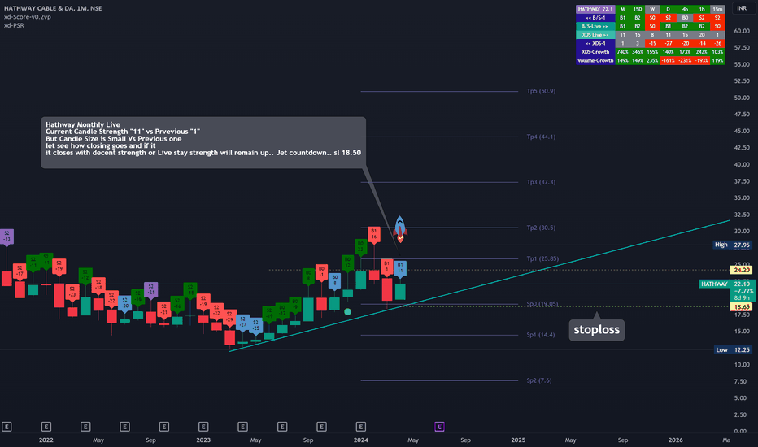Click the green dot marker under the candles
This screenshot has width=758, height=447.
click(347, 312)
